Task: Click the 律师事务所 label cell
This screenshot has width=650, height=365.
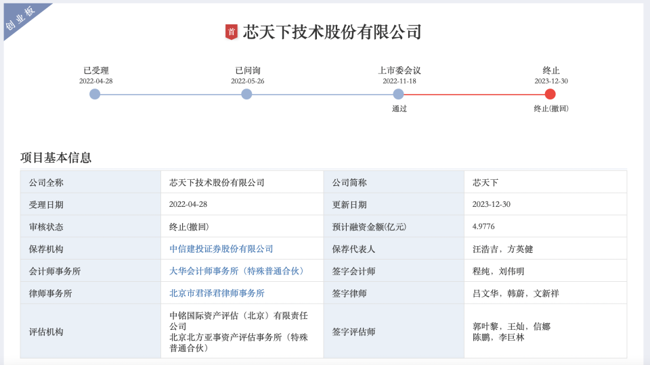Action: coord(90,293)
